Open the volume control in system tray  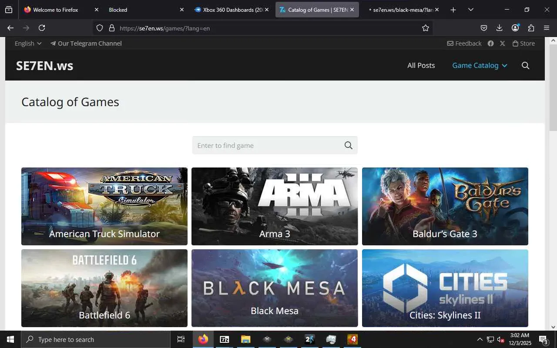(x=500, y=339)
